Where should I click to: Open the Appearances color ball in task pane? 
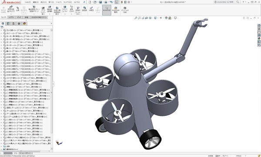point(259,38)
